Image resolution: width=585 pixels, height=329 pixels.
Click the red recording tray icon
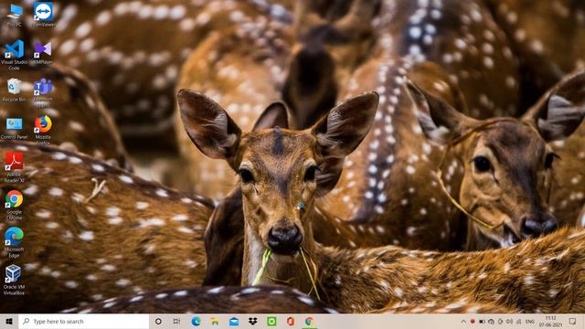click(473, 321)
